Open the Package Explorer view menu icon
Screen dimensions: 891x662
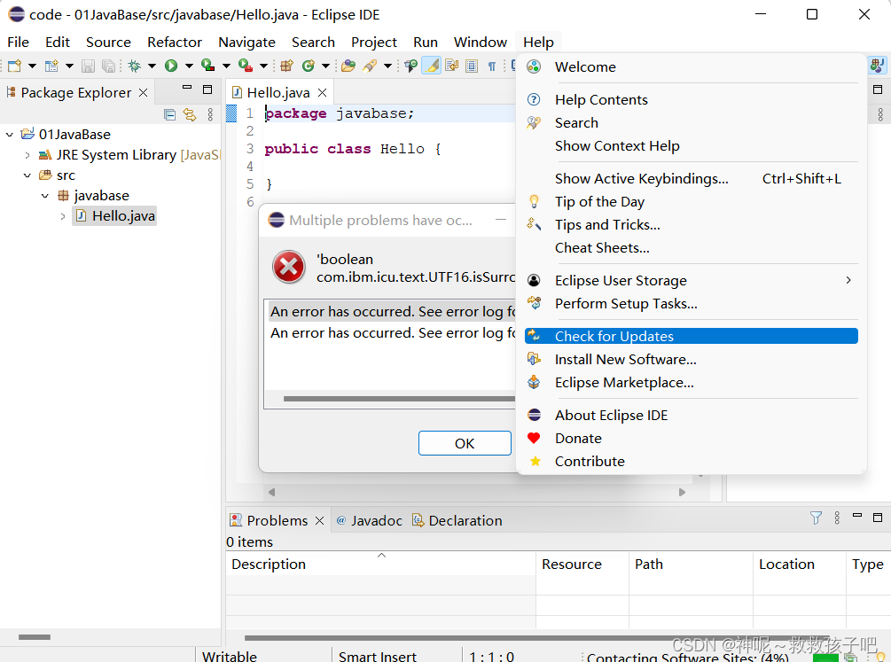(x=210, y=113)
